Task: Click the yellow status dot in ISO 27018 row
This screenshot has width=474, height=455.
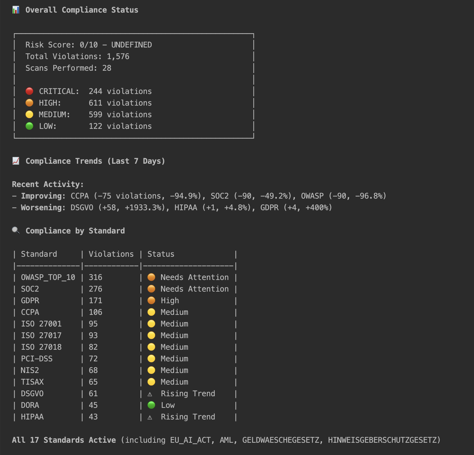Action: (x=151, y=347)
